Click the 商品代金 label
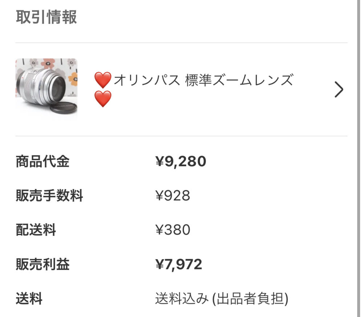363x317 pixels. click(42, 162)
